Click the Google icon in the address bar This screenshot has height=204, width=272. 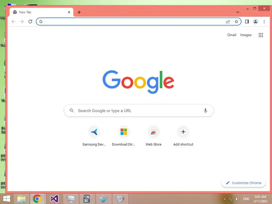click(x=41, y=22)
